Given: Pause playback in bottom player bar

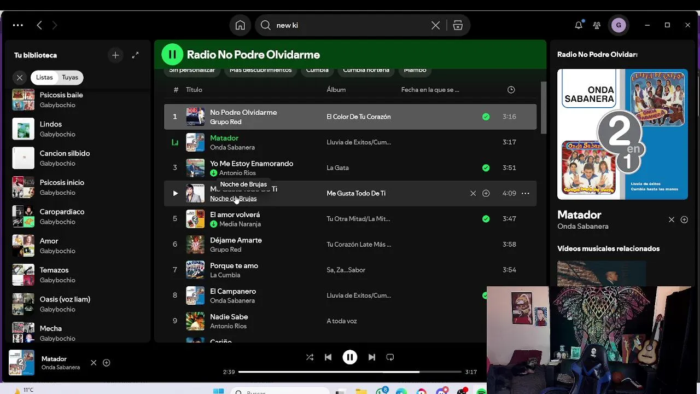Looking at the screenshot, I should tap(350, 357).
